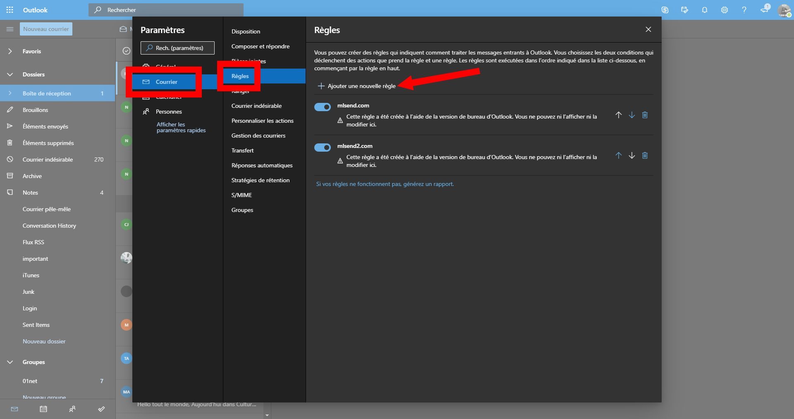Move mlsend.com rule down
Image resolution: width=794 pixels, height=419 pixels.
click(x=632, y=115)
